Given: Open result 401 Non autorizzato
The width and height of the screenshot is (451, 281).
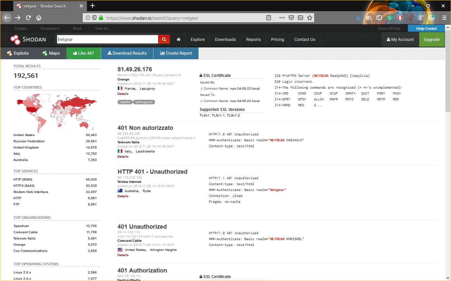Looking at the screenshot, I should (145, 128).
